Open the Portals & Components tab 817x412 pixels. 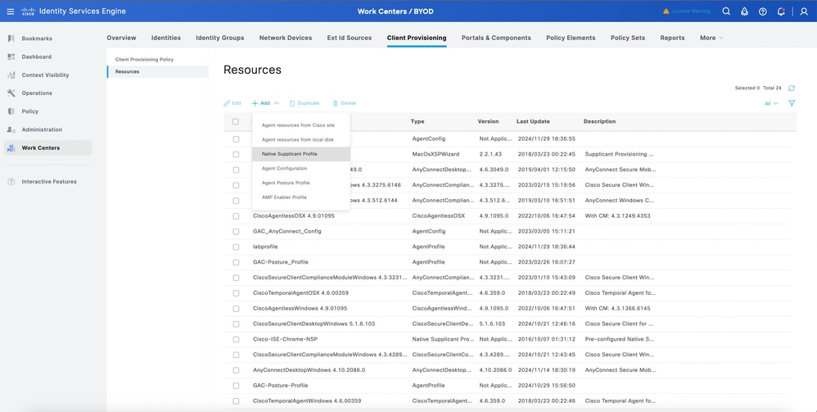[496, 38]
